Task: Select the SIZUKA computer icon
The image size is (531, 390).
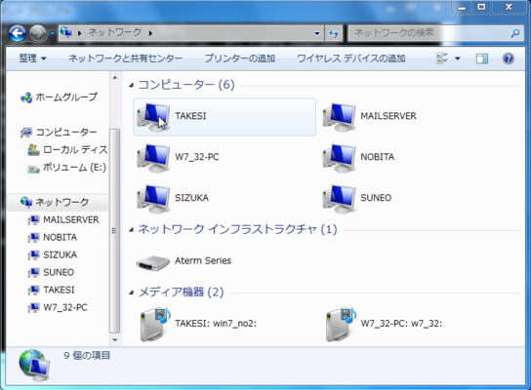Action: pyautogui.click(x=153, y=199)
